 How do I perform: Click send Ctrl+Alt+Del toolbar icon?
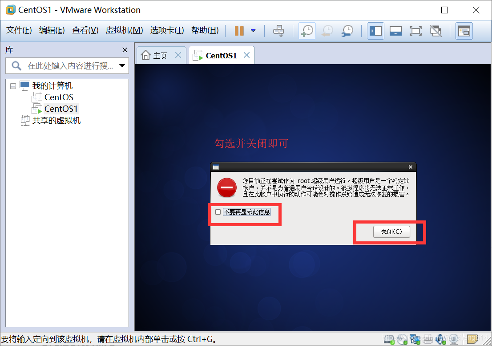point(278,31)
